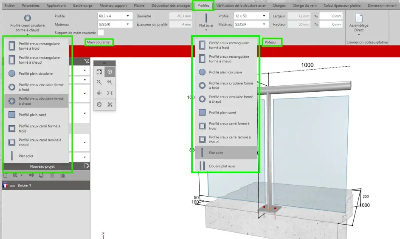This screenshot has height=239, width=400.
Task: Select the Balcon 1 project row
Action: (x=46, y=185)
